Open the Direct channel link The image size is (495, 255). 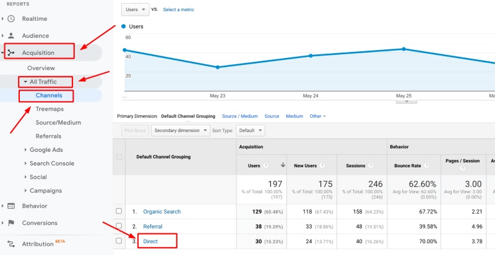pos(150,241)
